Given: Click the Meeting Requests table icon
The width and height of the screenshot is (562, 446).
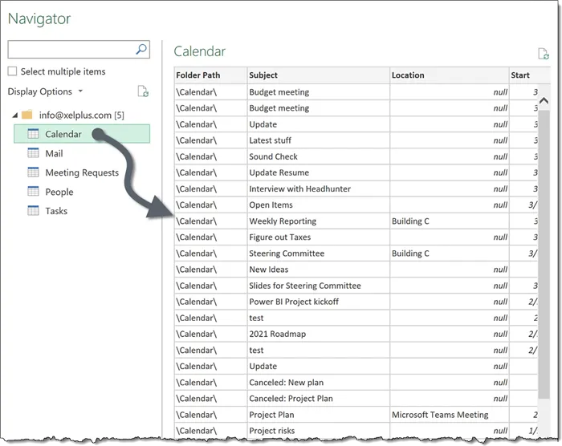Looking at the screenshot, I should 33,172.
